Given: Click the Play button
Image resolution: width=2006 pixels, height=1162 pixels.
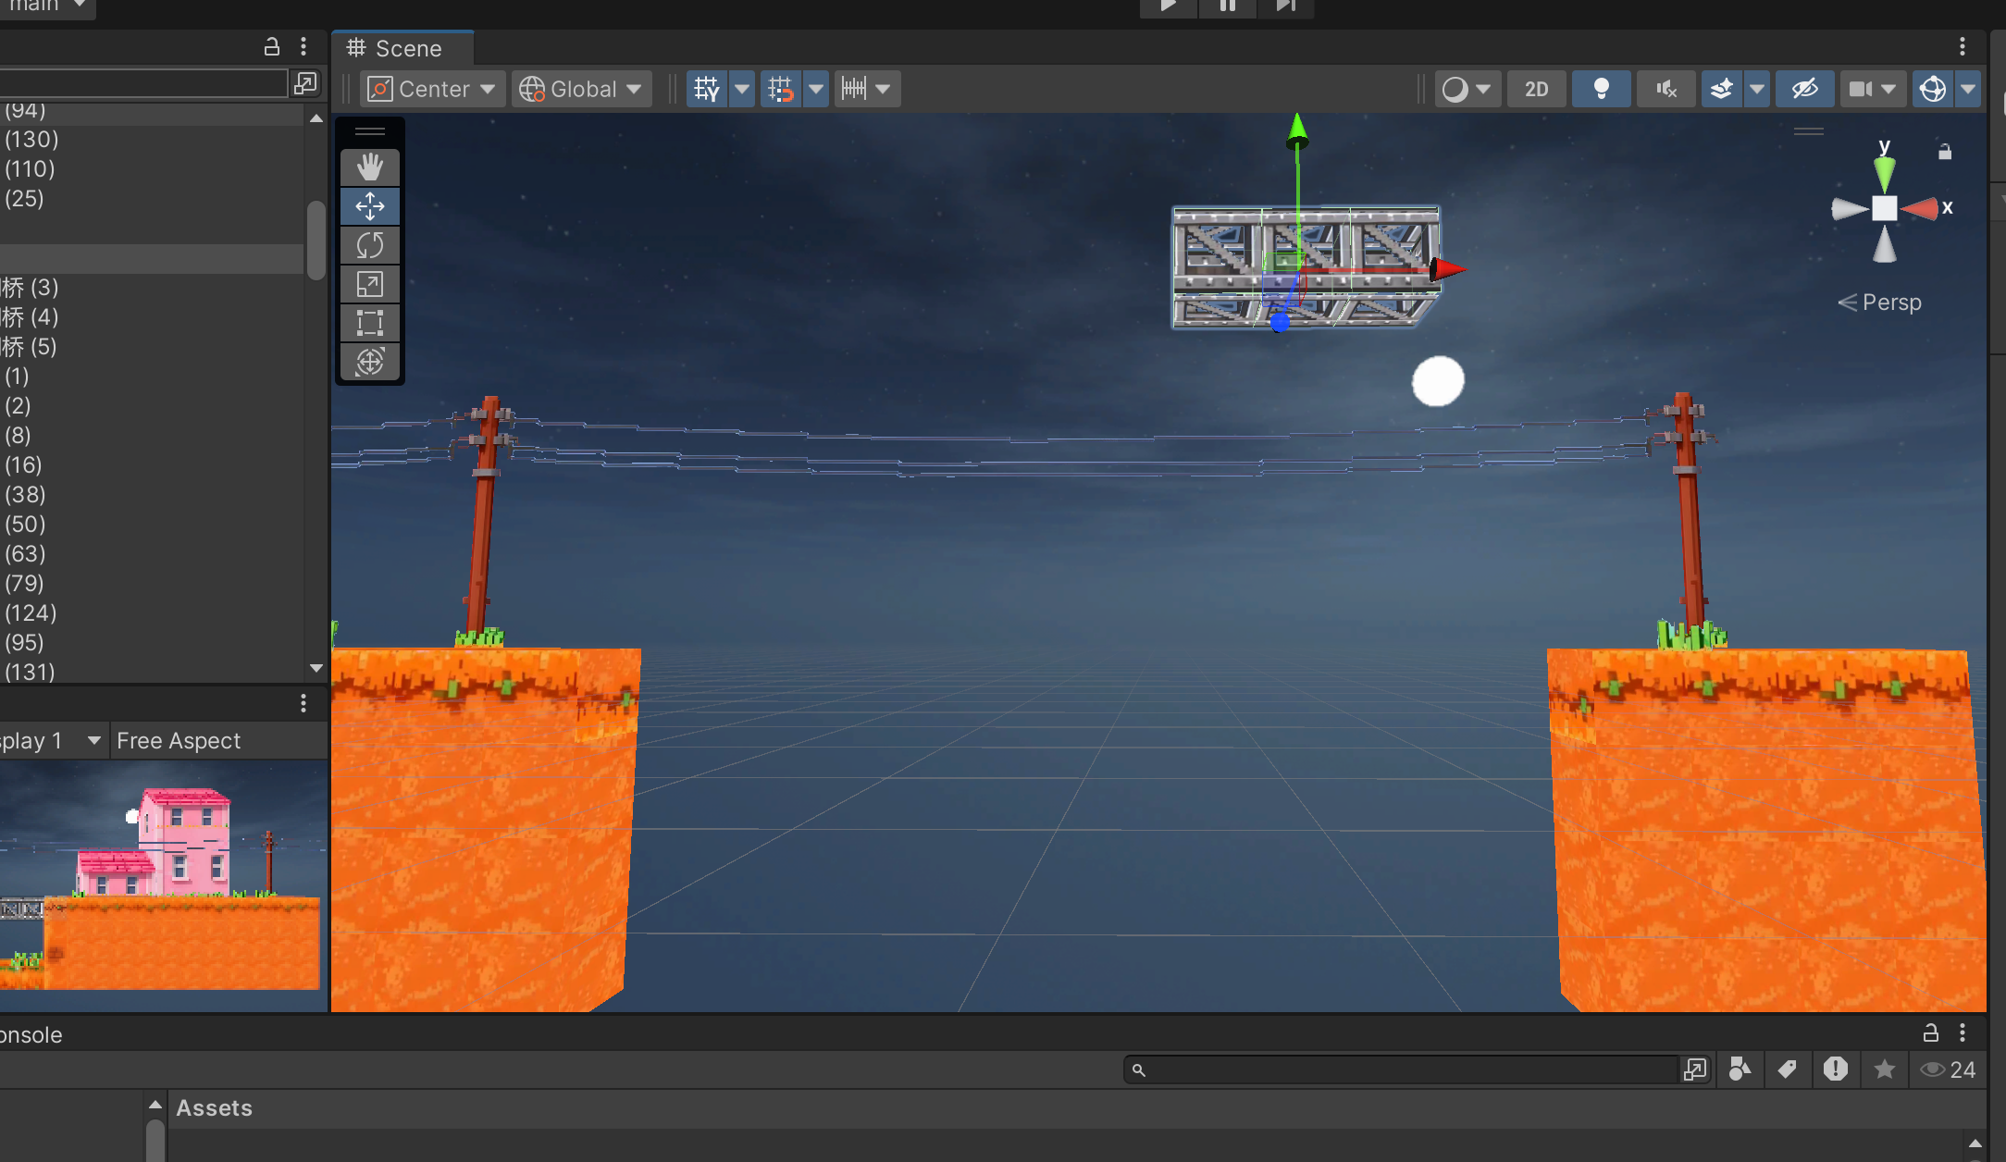Looking at the screenshot, I should click(1168, 6).
